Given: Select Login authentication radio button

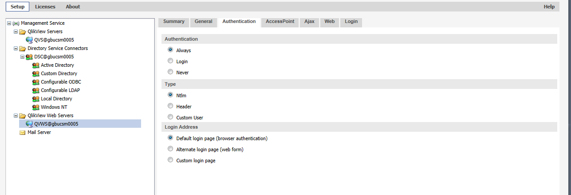Looking at the screenshot, I should click(170, 61).
